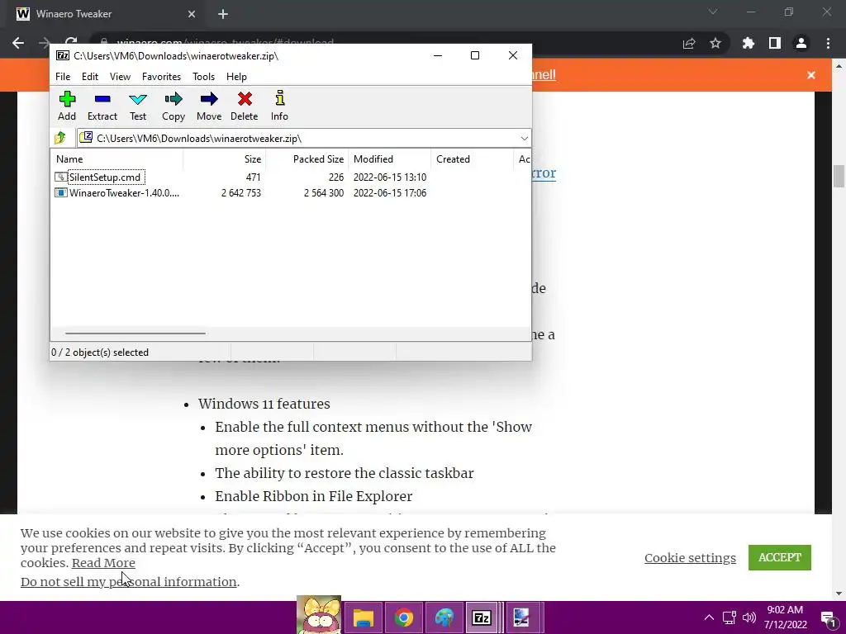Click packed size value 2 564 300
The width and height of the screenshot is (846, 634).
324,193
